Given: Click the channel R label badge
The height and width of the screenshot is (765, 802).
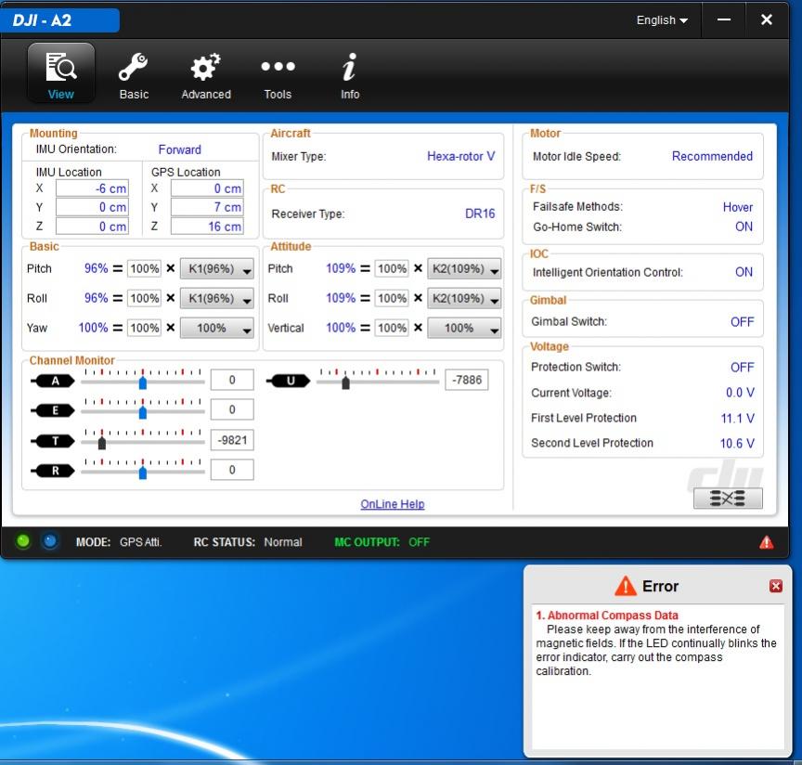Looking at the screenshot, I should (53, 471).
